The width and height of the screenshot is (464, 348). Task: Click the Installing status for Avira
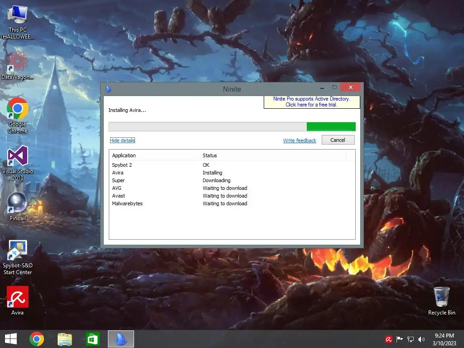213,173
